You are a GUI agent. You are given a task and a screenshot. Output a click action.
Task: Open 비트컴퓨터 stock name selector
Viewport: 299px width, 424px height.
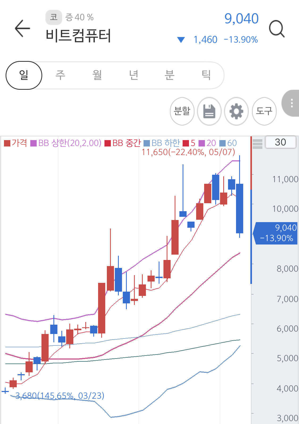78,36
